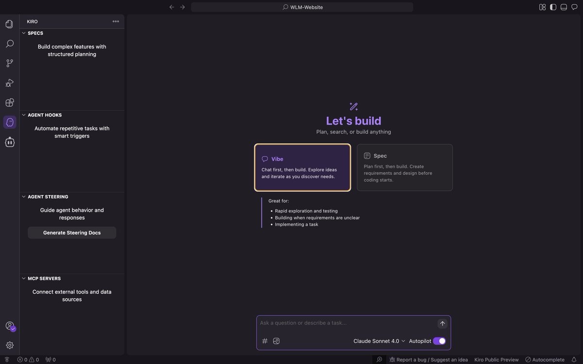This screenshot has width=583, height=364.
Task: Click the WLM-Website search command bar
Action: [302, 7]
